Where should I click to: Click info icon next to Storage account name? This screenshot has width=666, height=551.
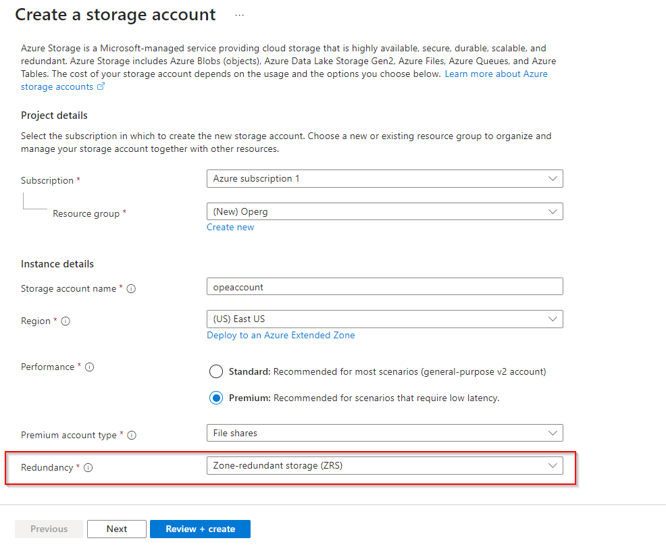click(x=132, y=288)
